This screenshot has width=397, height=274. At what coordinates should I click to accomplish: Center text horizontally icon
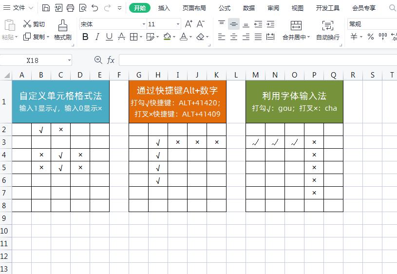(x=234, y=37)
